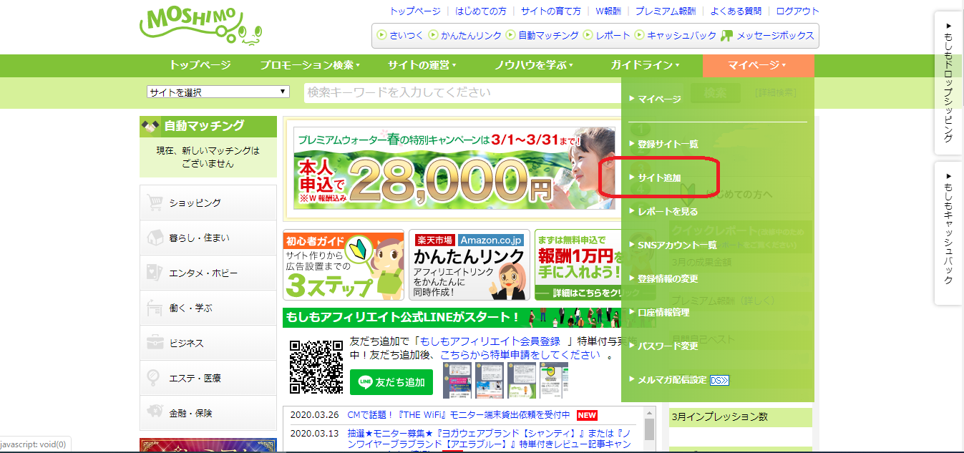Open the briefcase icon for ビジネス
964x453 pixels.
[x=155, y=344]
